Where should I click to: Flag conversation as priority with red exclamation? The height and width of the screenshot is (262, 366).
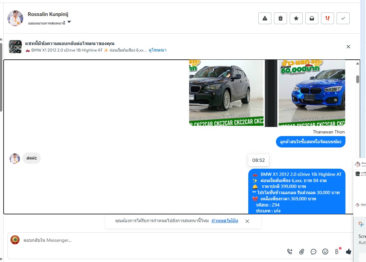coord(328,19)
